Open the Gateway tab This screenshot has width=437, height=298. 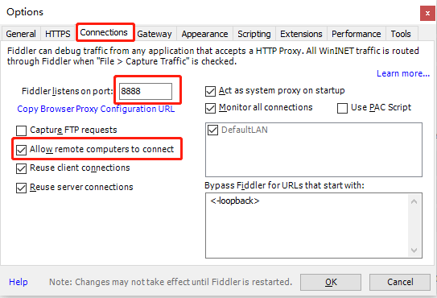pos(155,34)
